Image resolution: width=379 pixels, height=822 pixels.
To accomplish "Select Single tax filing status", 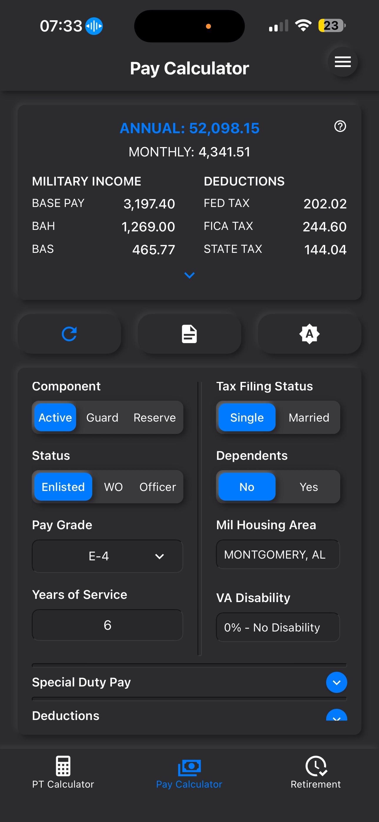I will click(247, 417).
